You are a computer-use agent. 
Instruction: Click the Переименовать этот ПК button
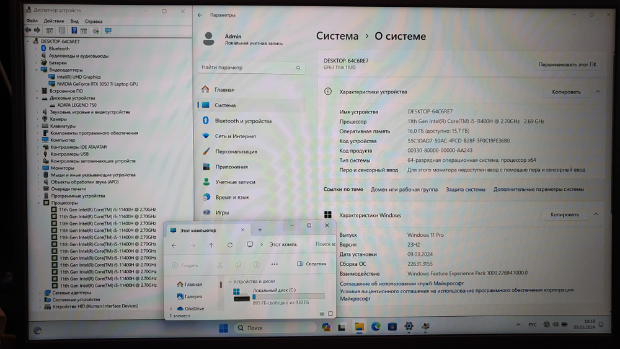[567, 64]
